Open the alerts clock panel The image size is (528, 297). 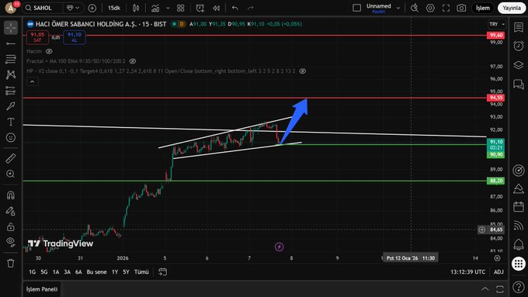point(519,46)
